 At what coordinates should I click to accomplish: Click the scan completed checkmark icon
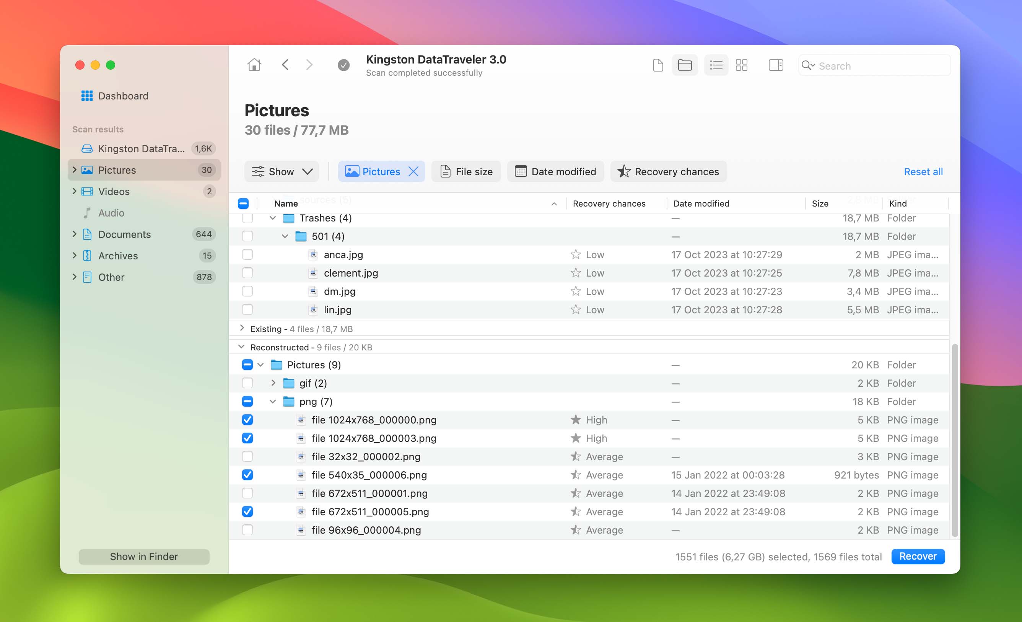[343, 65]
